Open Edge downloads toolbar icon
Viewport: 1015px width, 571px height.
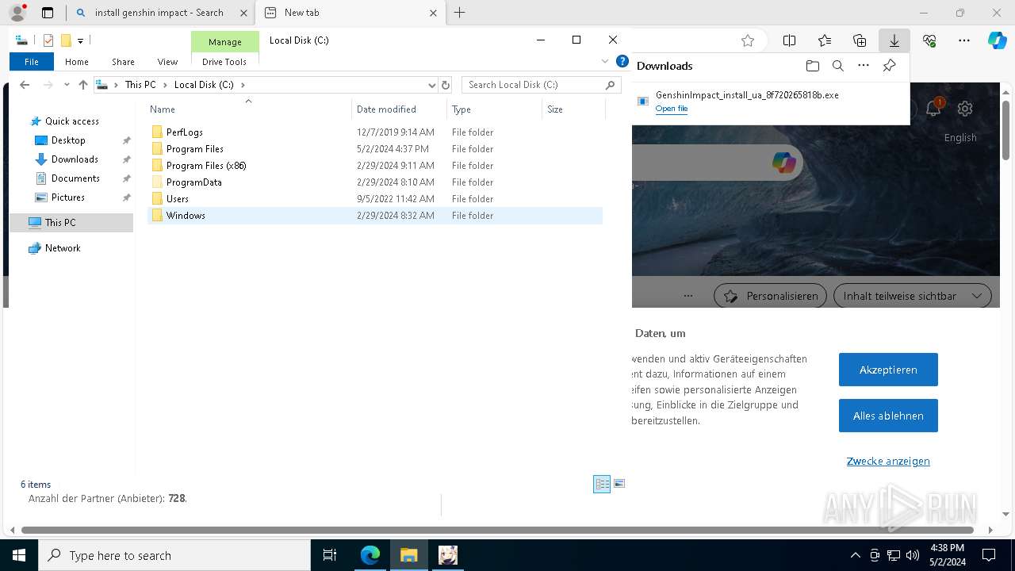coord(894,40)
